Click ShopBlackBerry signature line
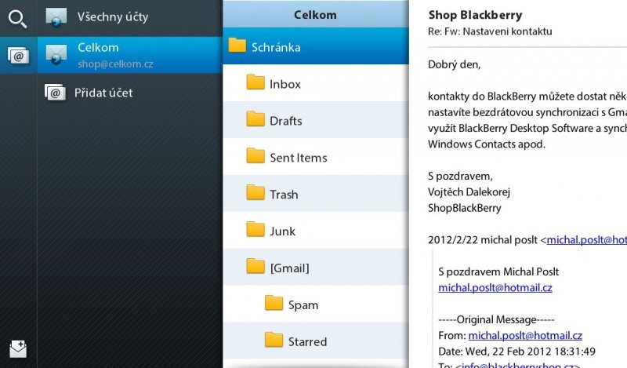The height and width of the screenshot is (368, 627). 464,208
